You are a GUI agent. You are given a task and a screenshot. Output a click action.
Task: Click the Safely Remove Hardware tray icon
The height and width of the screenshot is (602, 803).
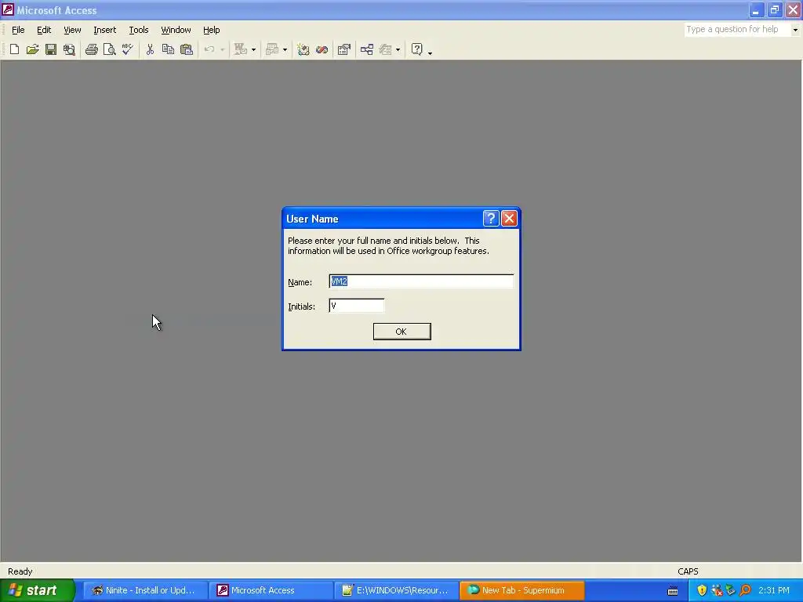pos(731,590)
